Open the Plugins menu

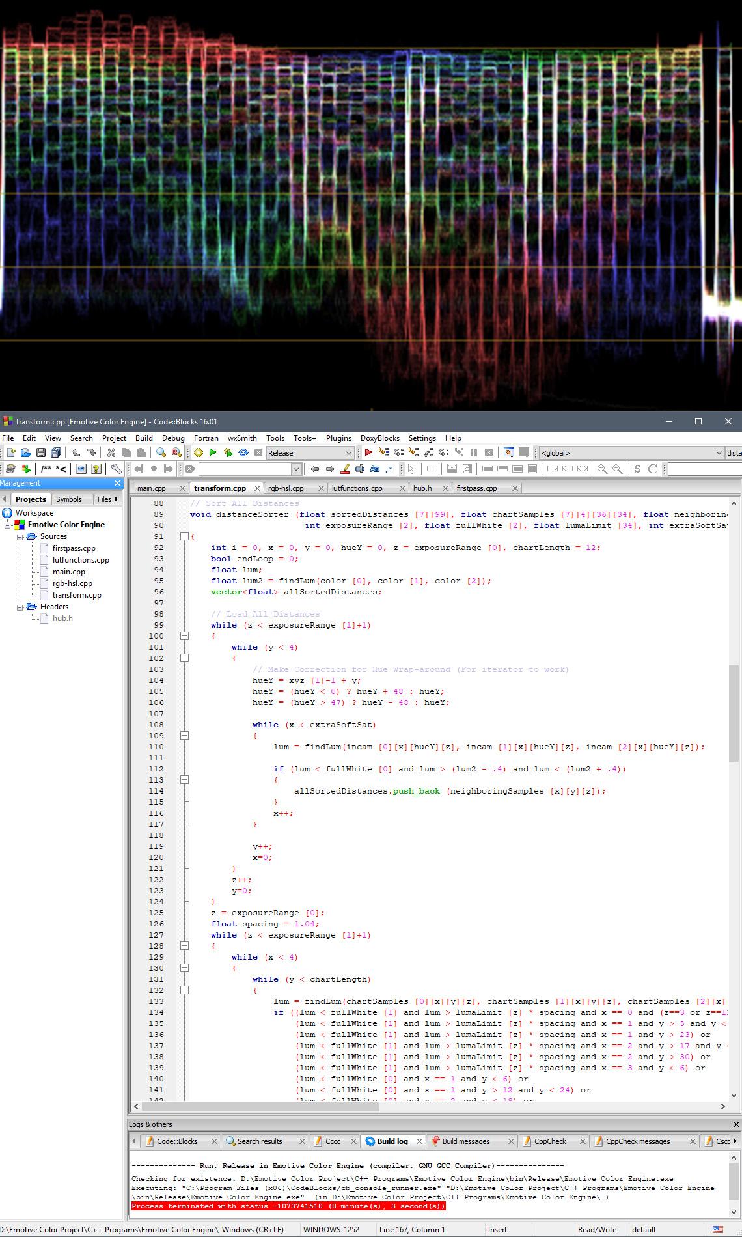338,438
